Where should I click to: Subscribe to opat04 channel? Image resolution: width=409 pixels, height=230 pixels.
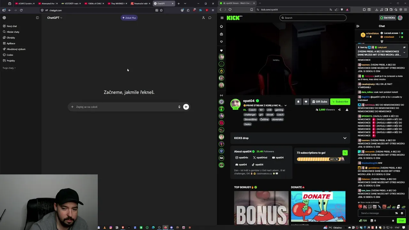click(340, 102)
